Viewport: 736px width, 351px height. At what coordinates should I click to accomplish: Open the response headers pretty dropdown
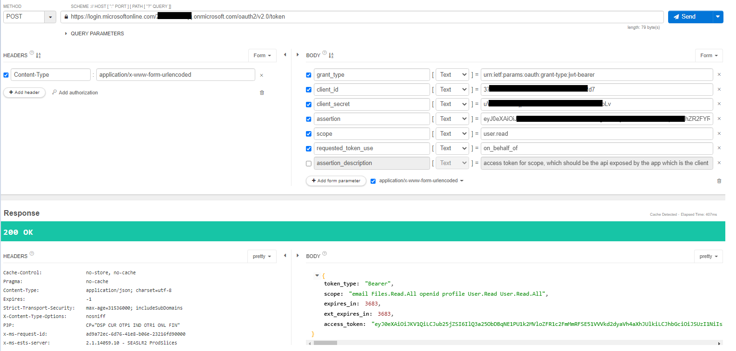pos(262,257)
